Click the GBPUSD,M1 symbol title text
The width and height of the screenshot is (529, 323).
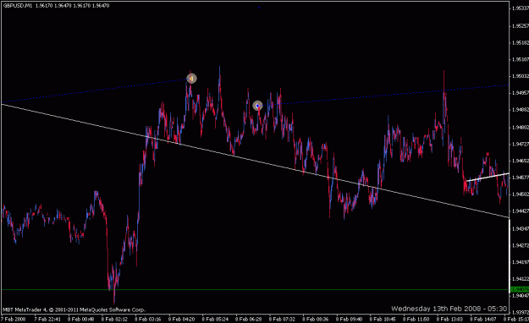[18, 6]
